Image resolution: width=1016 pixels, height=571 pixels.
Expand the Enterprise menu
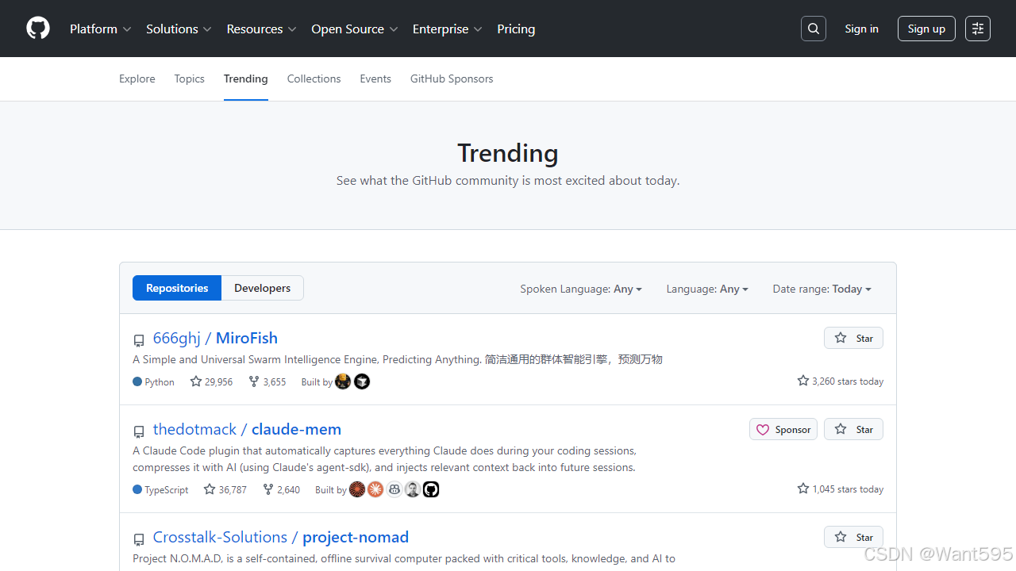448,29
